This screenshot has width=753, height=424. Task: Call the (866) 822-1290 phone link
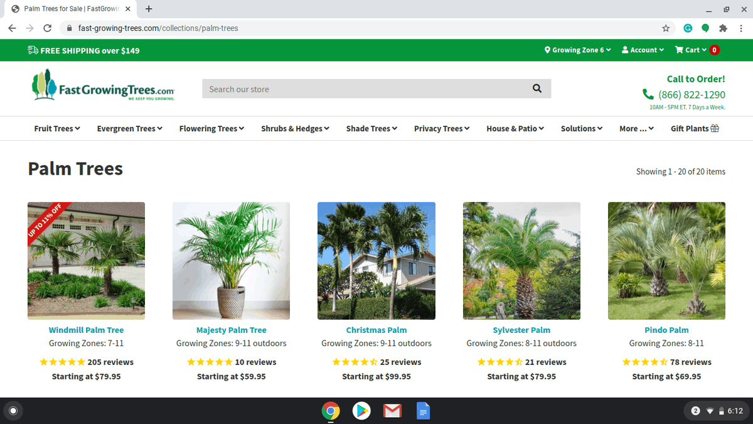(x=692, y=94)
